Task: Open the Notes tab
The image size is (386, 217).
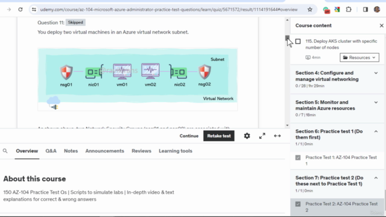Action: 71,151
